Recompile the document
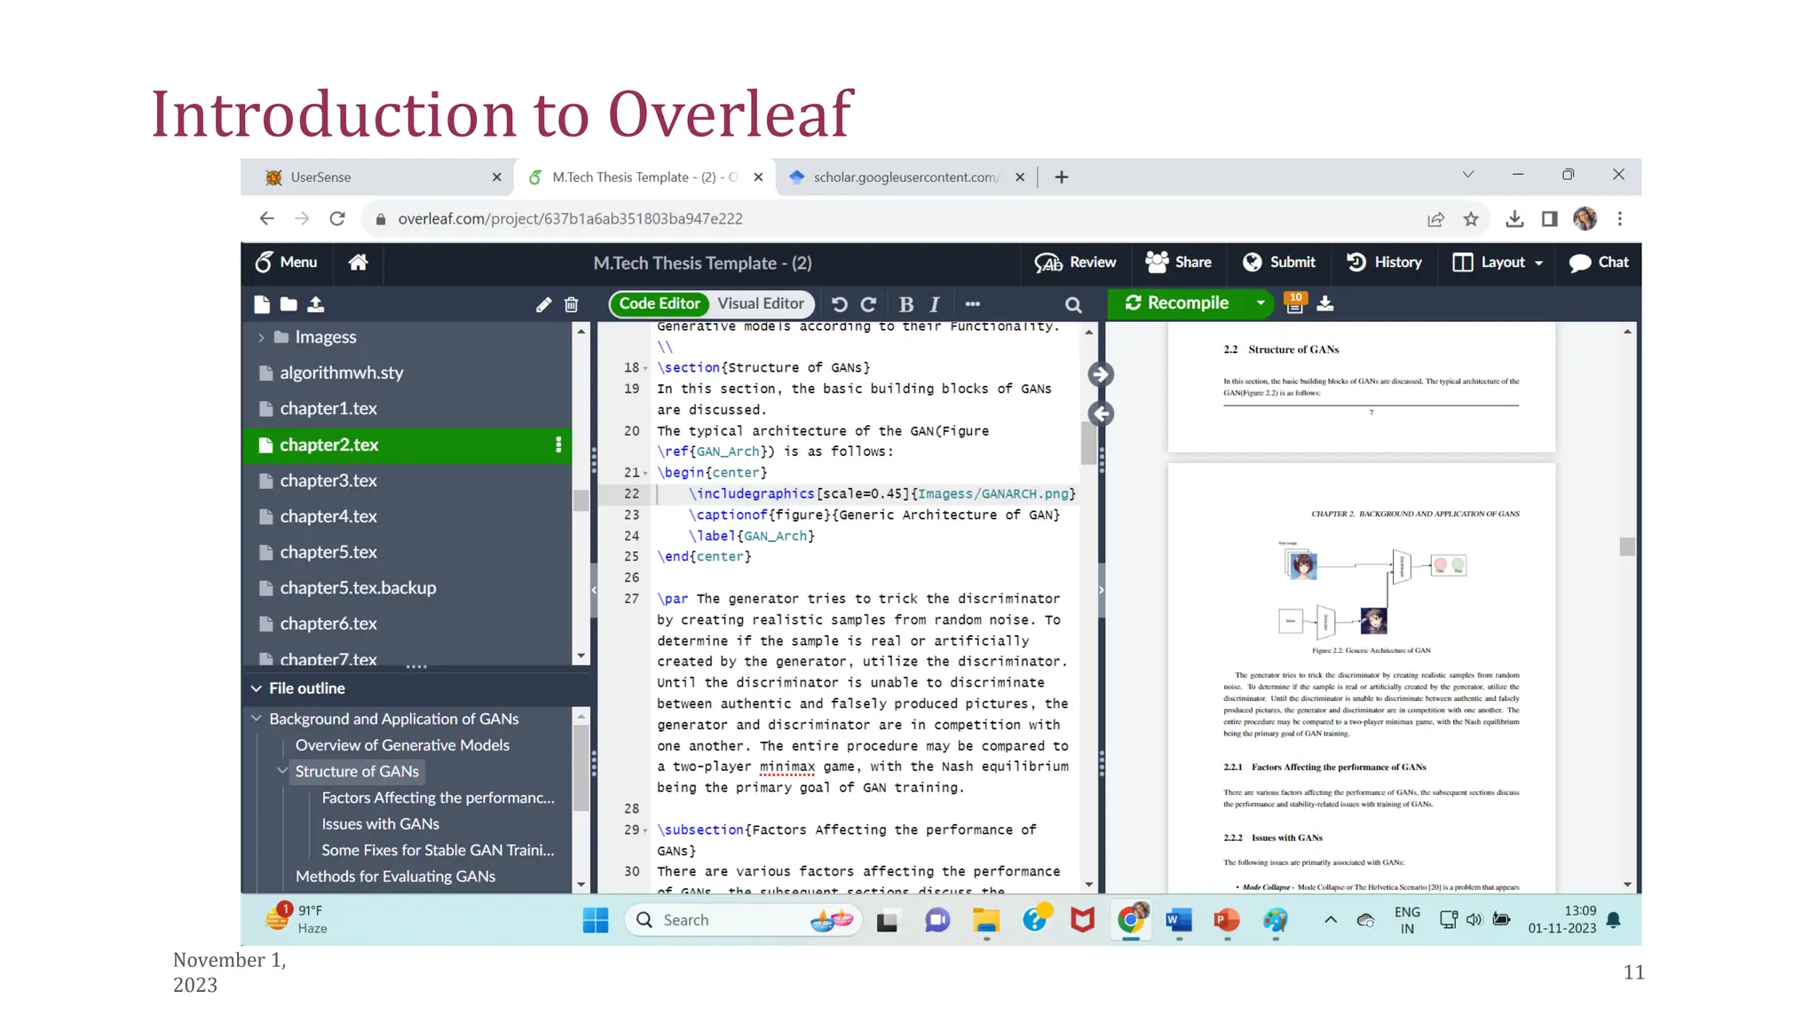 click(1178, 303)
